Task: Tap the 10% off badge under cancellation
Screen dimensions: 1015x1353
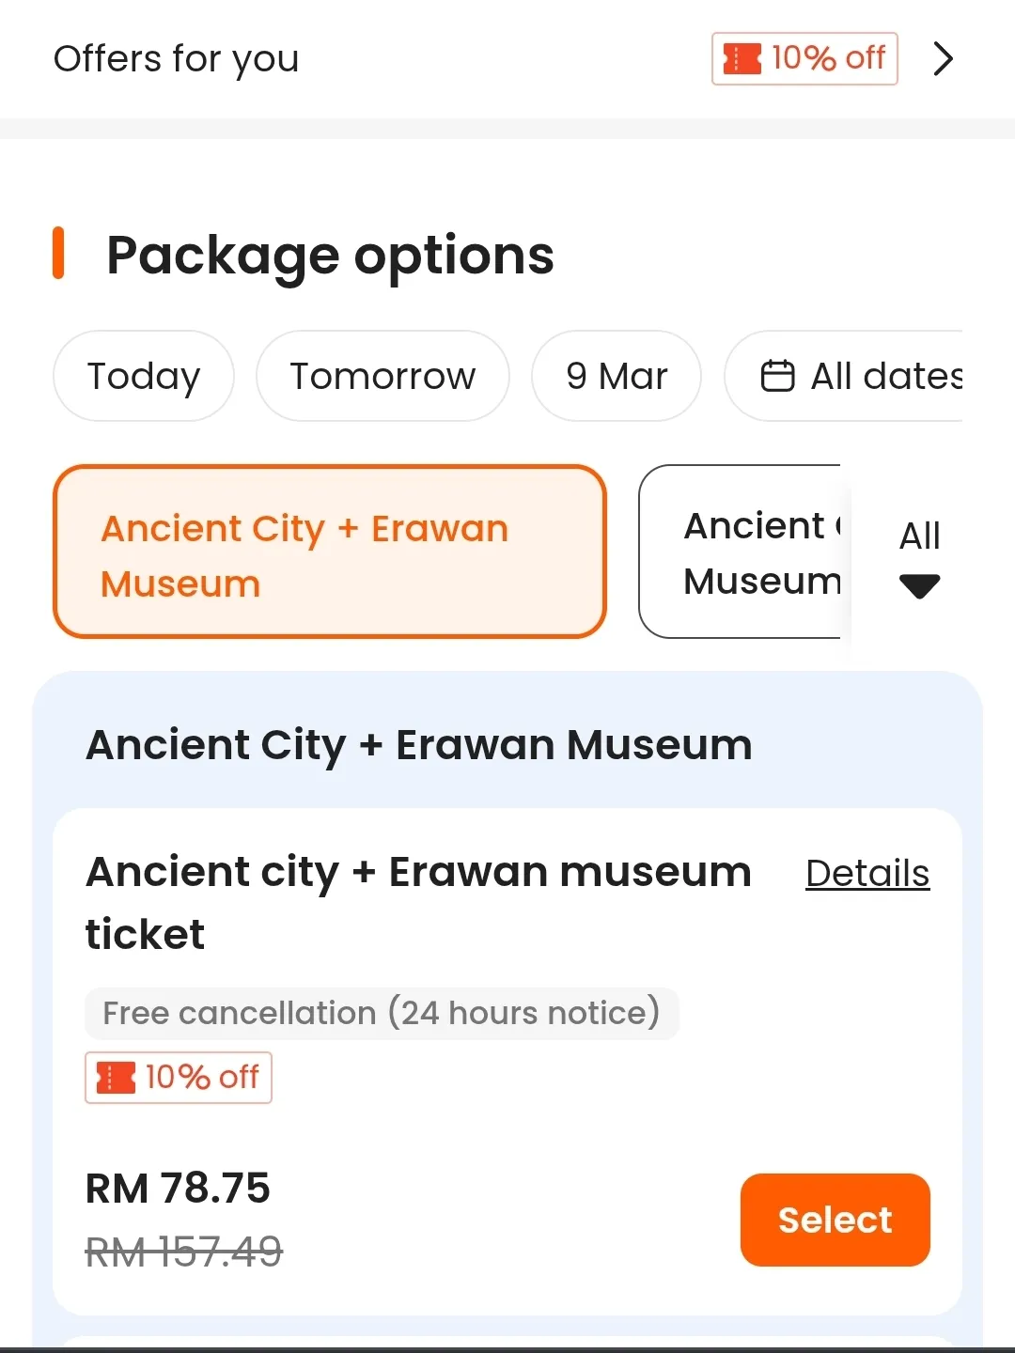Action: click(179, 1078)
